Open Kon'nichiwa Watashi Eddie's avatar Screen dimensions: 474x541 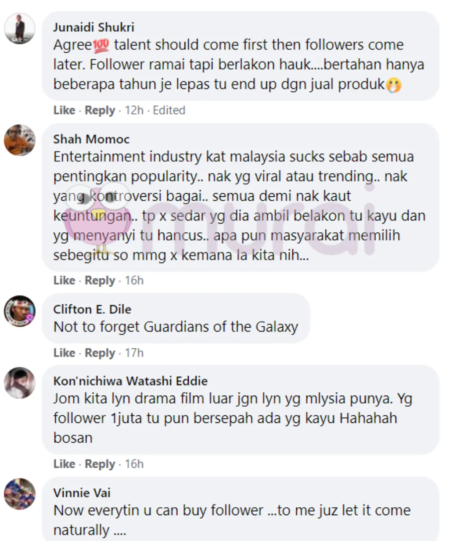20,382
